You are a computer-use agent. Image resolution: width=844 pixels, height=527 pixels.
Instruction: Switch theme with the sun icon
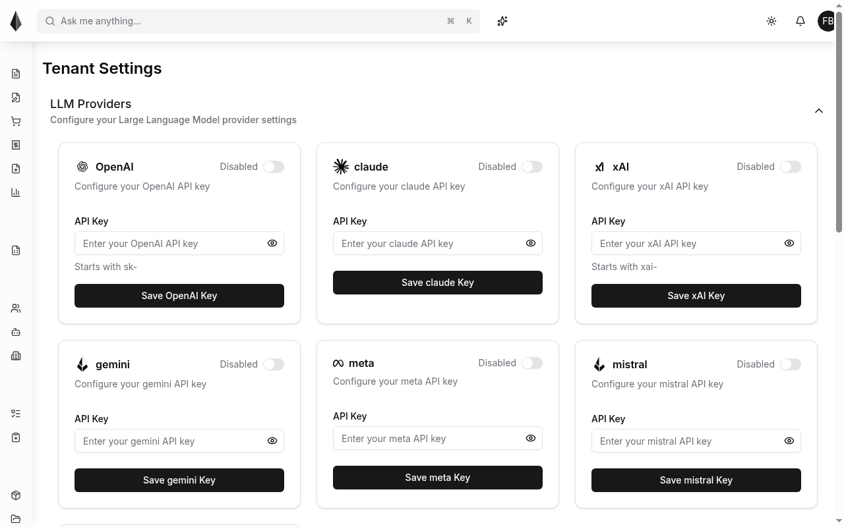click(771, 21)
